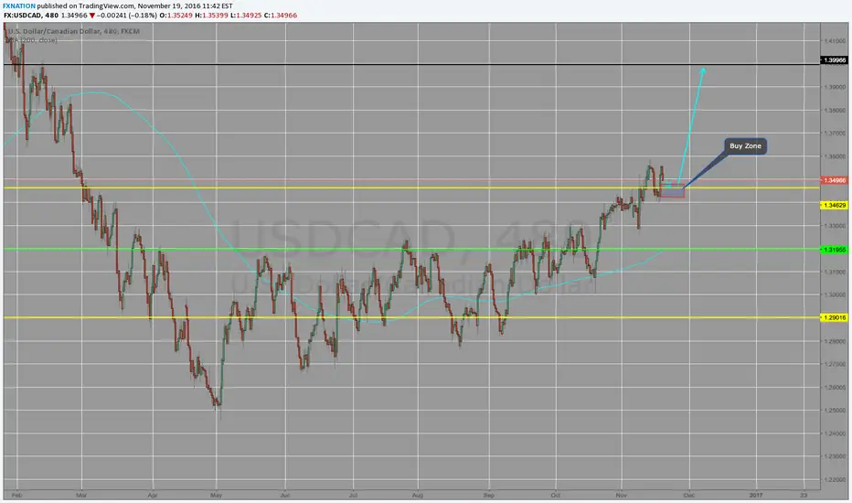Click the high price H:1.35399
Screen dimensions: 852x503
point(211,16)
